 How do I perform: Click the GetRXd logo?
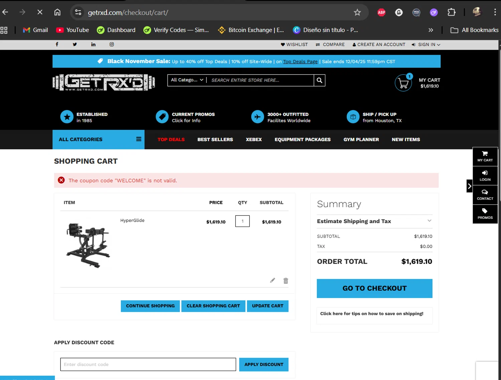[x=104, y=82]
